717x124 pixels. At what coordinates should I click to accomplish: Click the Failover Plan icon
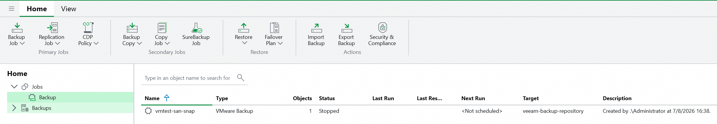pos(274,28)
